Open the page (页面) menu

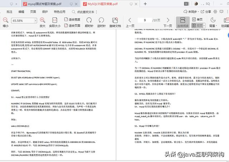pos(33,12)
